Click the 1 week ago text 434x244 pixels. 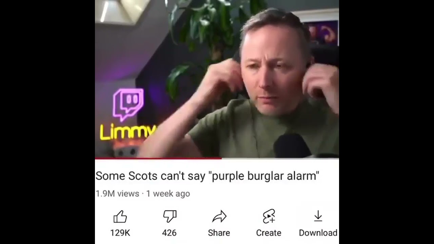coord(168,194)
